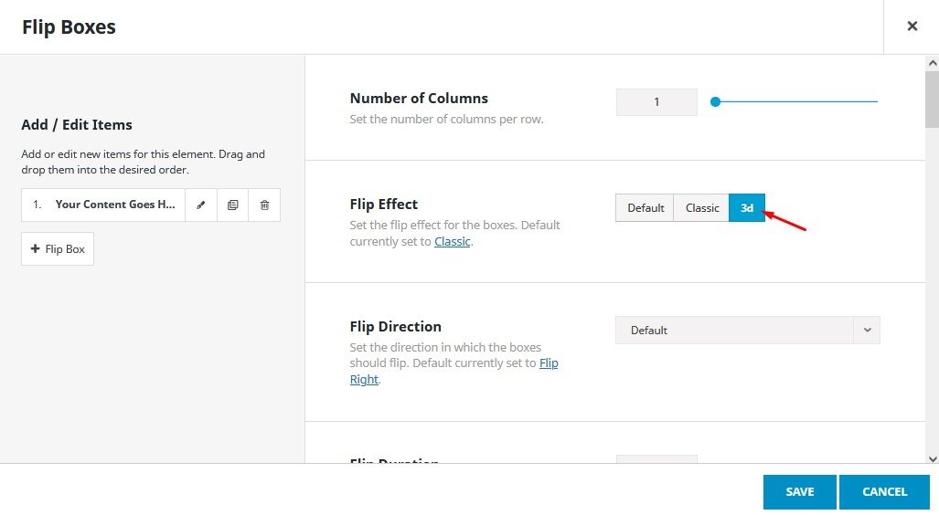939x515 pixels.
Task: Click the Flip Direction dropdown chevron arrow
Action: (x=867, y=331)
